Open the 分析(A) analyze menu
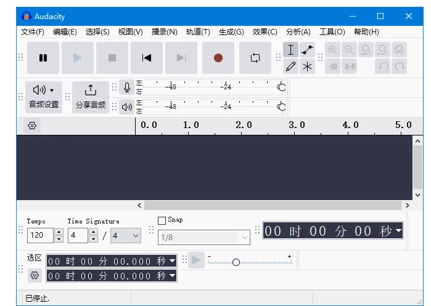Screen dimensions: 431x306 click(x=298, y=32)
